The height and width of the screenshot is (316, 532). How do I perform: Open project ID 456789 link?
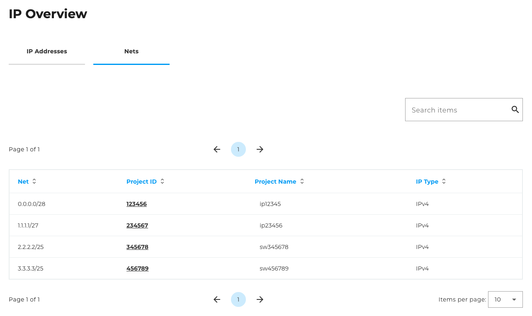(x=137, y=268)
